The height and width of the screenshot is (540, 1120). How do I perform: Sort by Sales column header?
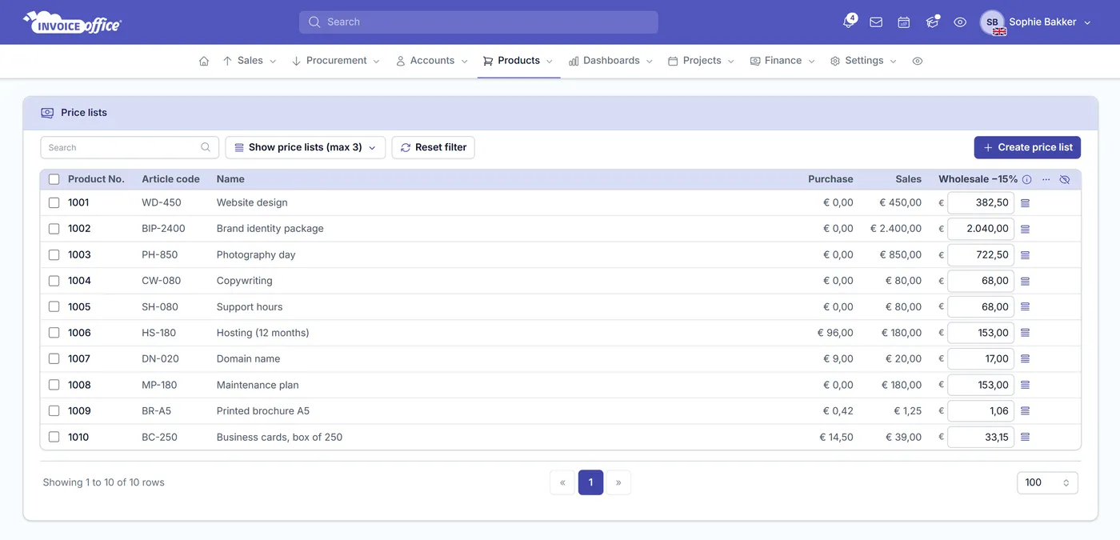point(908,179)
